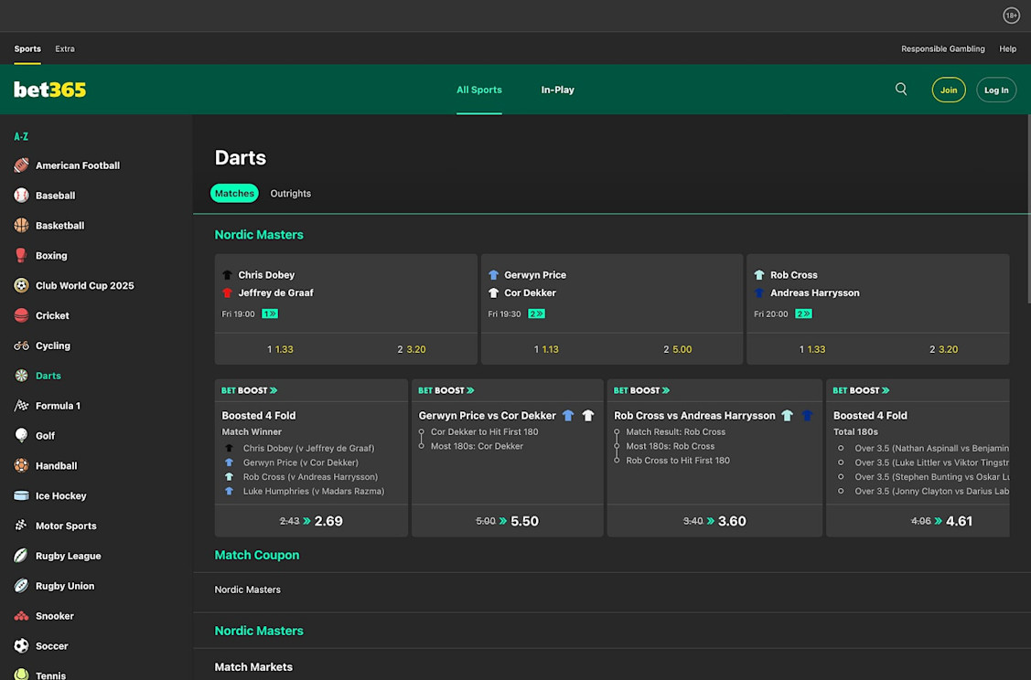Click the Soccer ball icon

coord(21,646)
